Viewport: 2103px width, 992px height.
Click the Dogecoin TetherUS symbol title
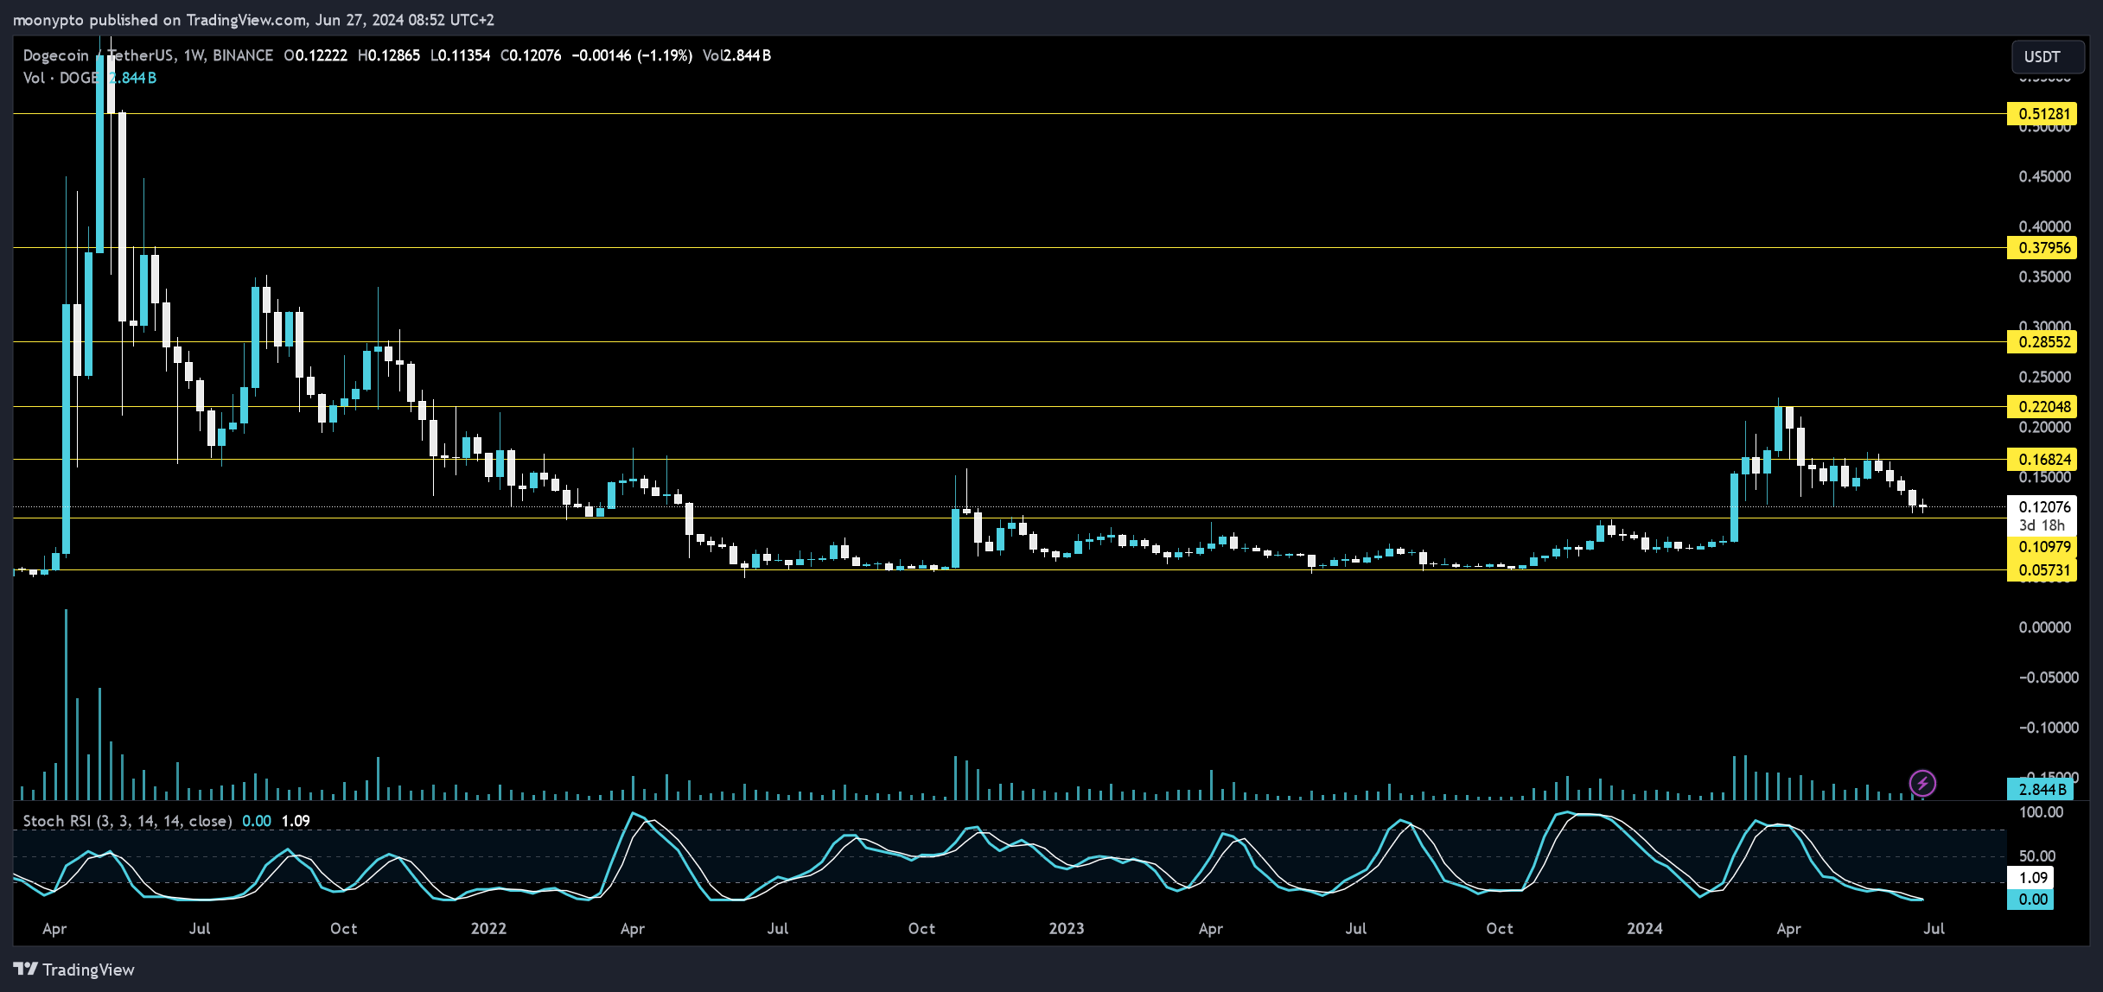pyautogui.click(x=148, y=55)
